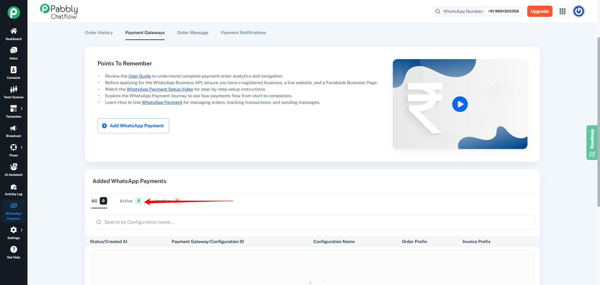600x285 pixels.
Task: Click the page vertical scrollbar
Action: [x=598, y=122]
